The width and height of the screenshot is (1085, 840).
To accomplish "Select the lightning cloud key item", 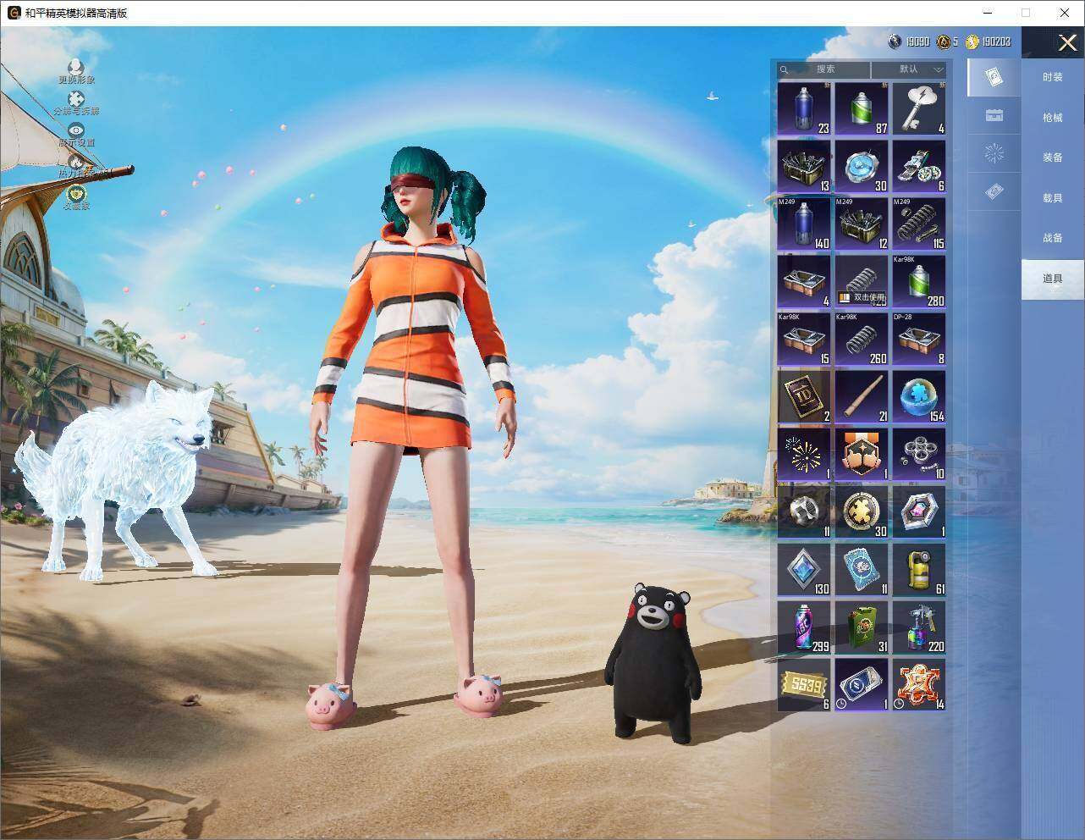I will point(919,108).
